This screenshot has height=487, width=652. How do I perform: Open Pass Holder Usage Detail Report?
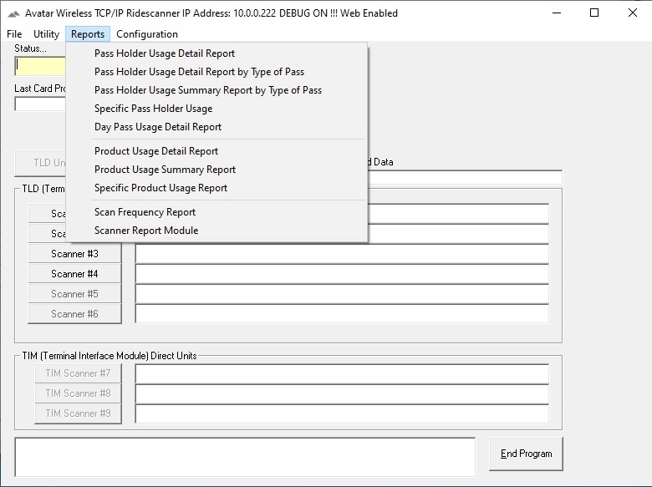[x=165, y=53]
